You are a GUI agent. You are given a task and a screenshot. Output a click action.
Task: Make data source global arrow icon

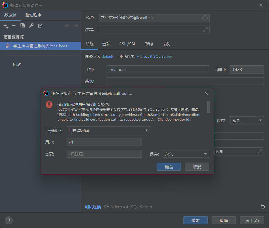point(40,26)
